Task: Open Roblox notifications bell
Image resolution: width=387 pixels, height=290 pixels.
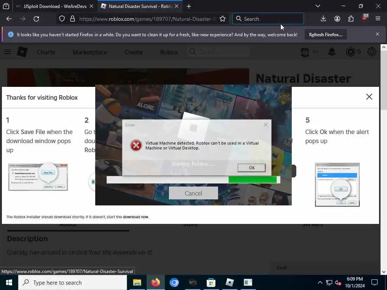Action: tap(332, 52)
